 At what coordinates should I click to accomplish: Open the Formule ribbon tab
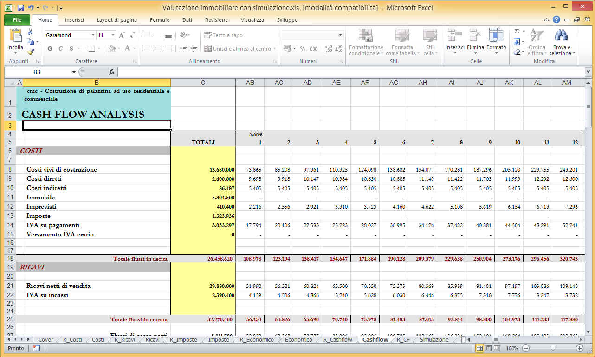(159, 20)
